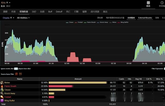Screen dimensions: 165x106
Task: Toggle Wing Buffet series in legend
Action: pos(123,22)
